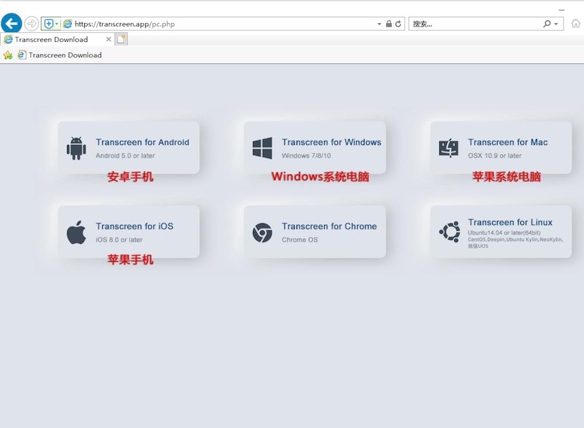Open a new tab button

(x=121, y=39)
